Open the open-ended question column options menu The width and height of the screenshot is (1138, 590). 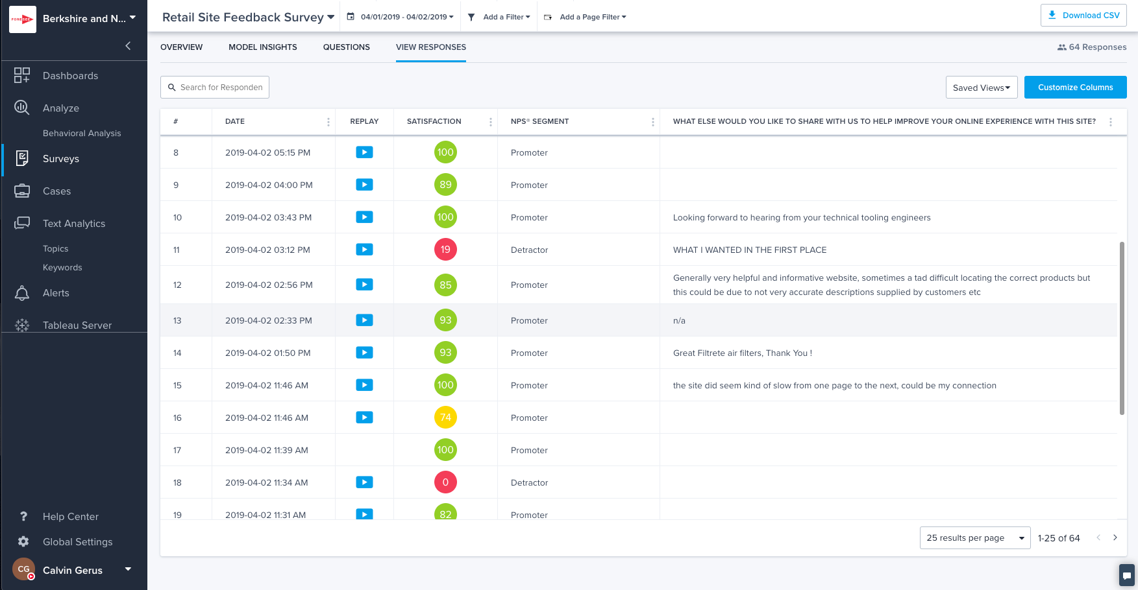click(x=1110, y=122)
